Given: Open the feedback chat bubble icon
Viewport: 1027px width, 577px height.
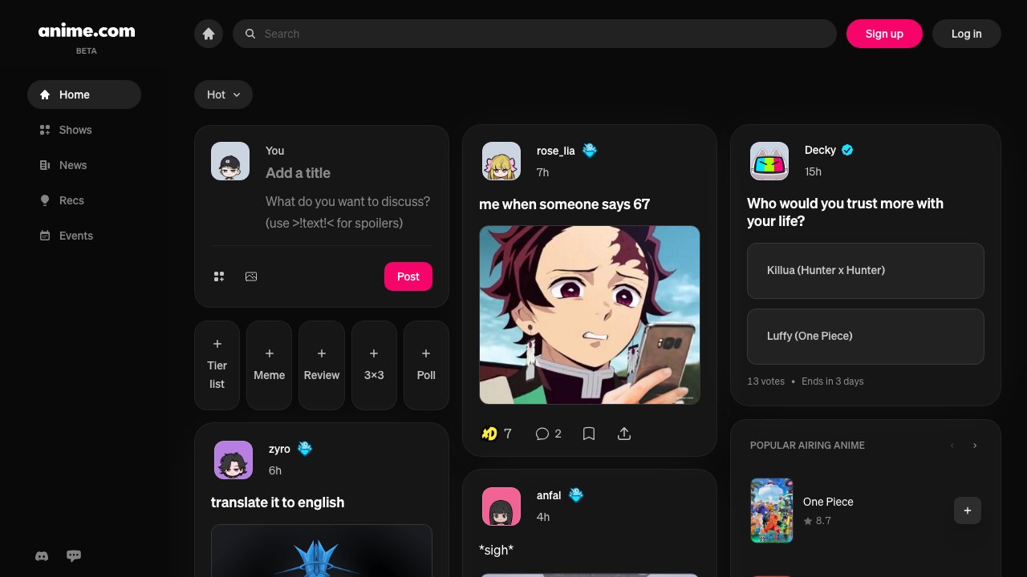Looking at the screenshot, I should tap(74, 556).
